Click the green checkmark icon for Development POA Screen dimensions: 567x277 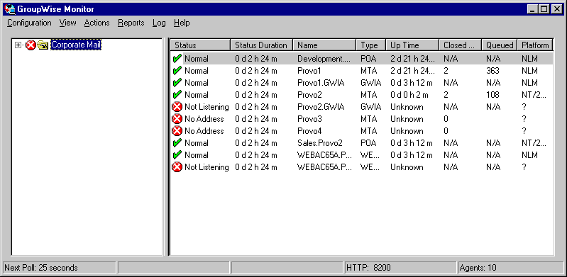(x=177, y=59)
